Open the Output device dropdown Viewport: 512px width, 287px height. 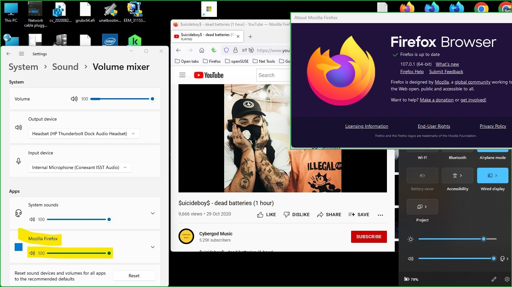tap(84, 134)
